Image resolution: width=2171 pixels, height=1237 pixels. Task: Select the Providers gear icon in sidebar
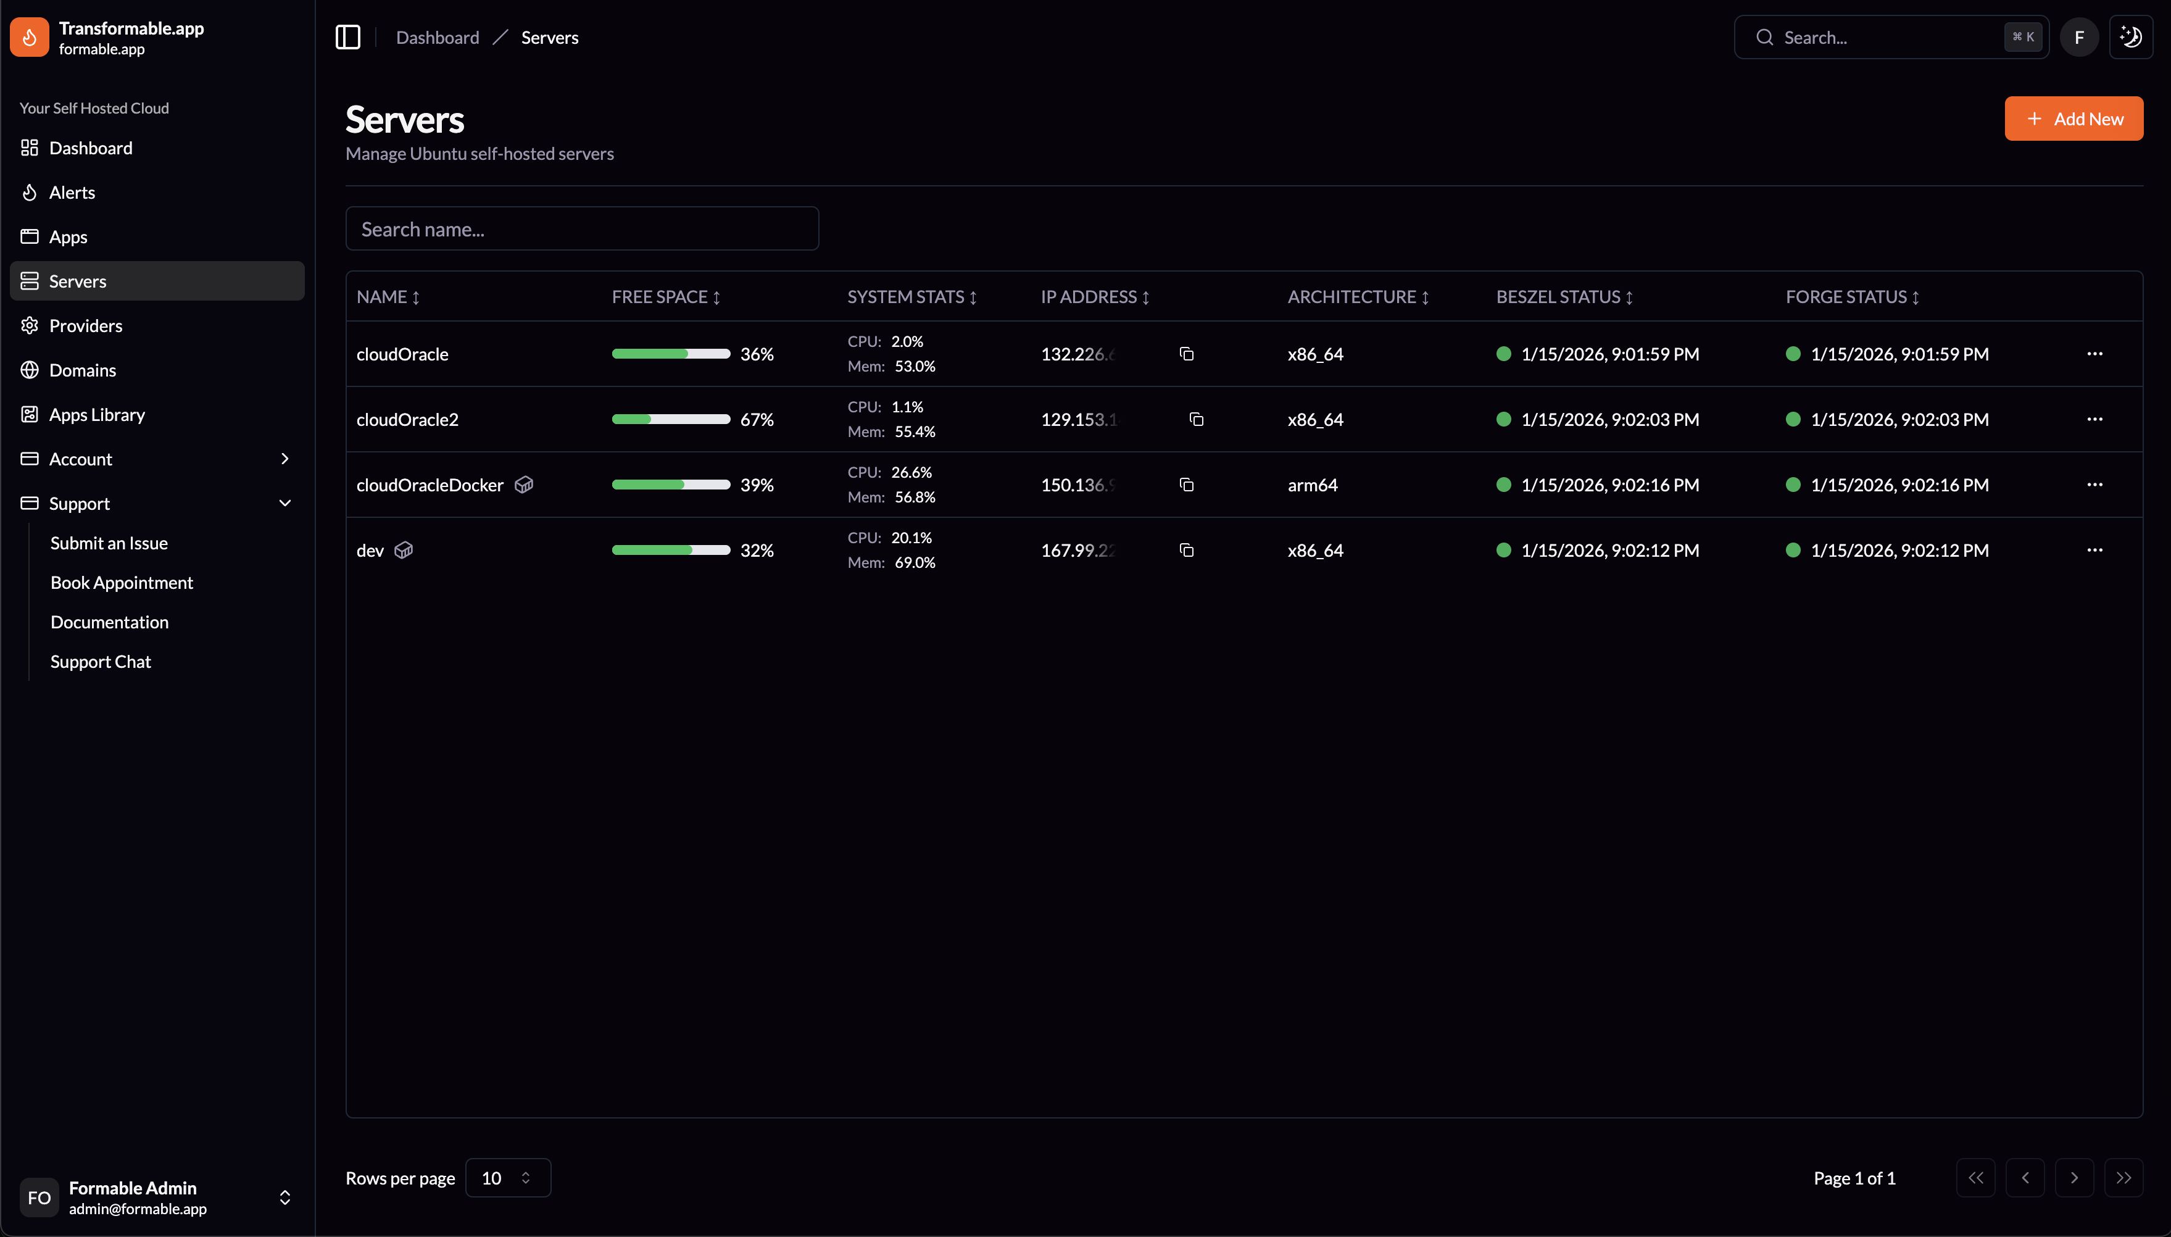[x=29, y=325]
